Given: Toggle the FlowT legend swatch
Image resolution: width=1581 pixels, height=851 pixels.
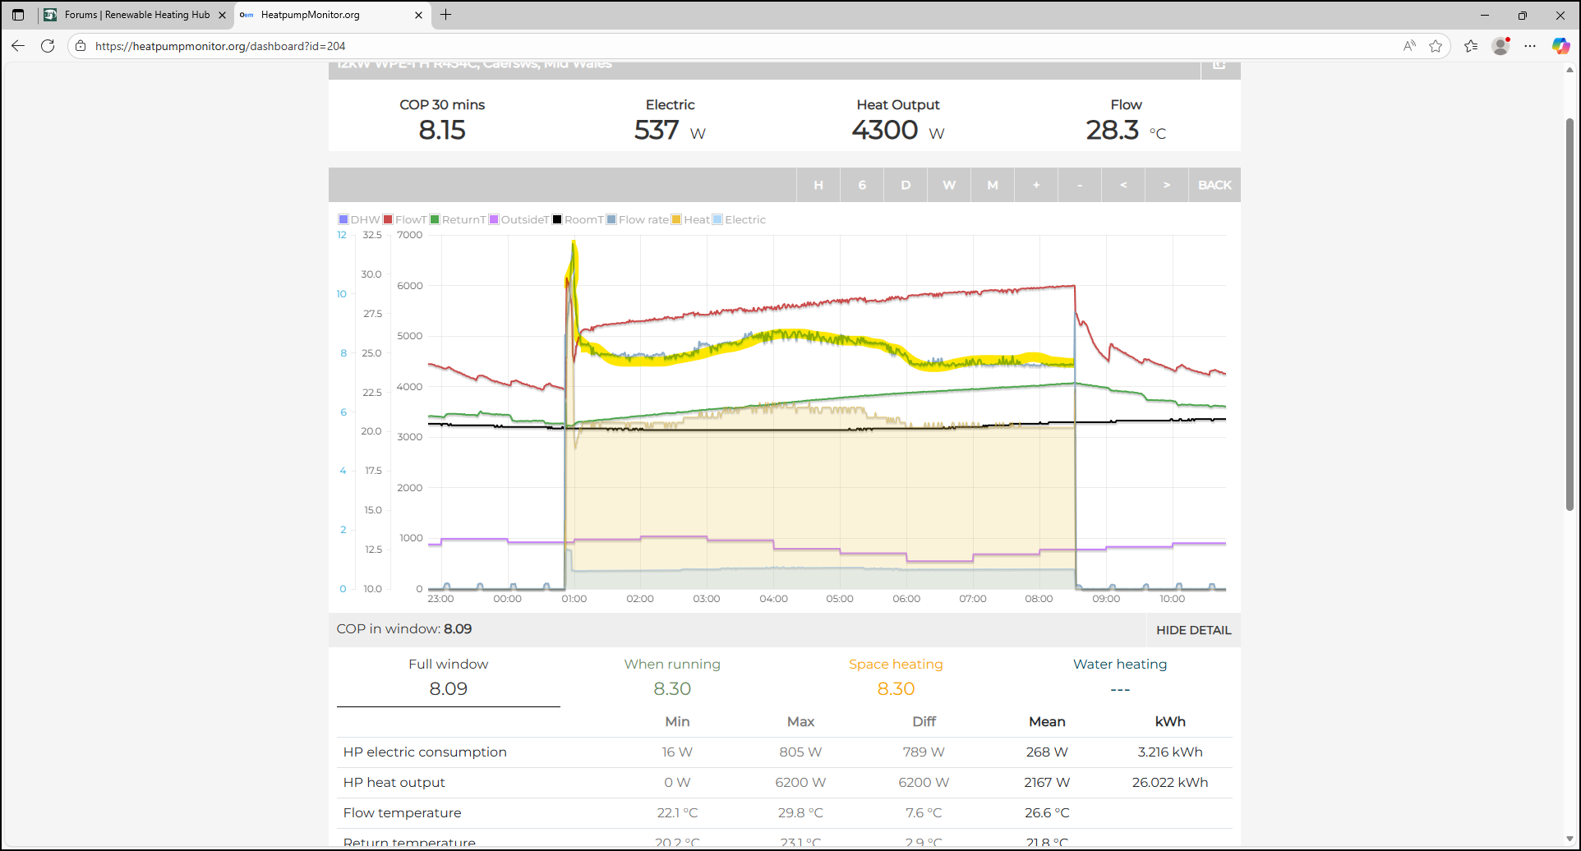Looking at the screenshot, I should [388, 219].
